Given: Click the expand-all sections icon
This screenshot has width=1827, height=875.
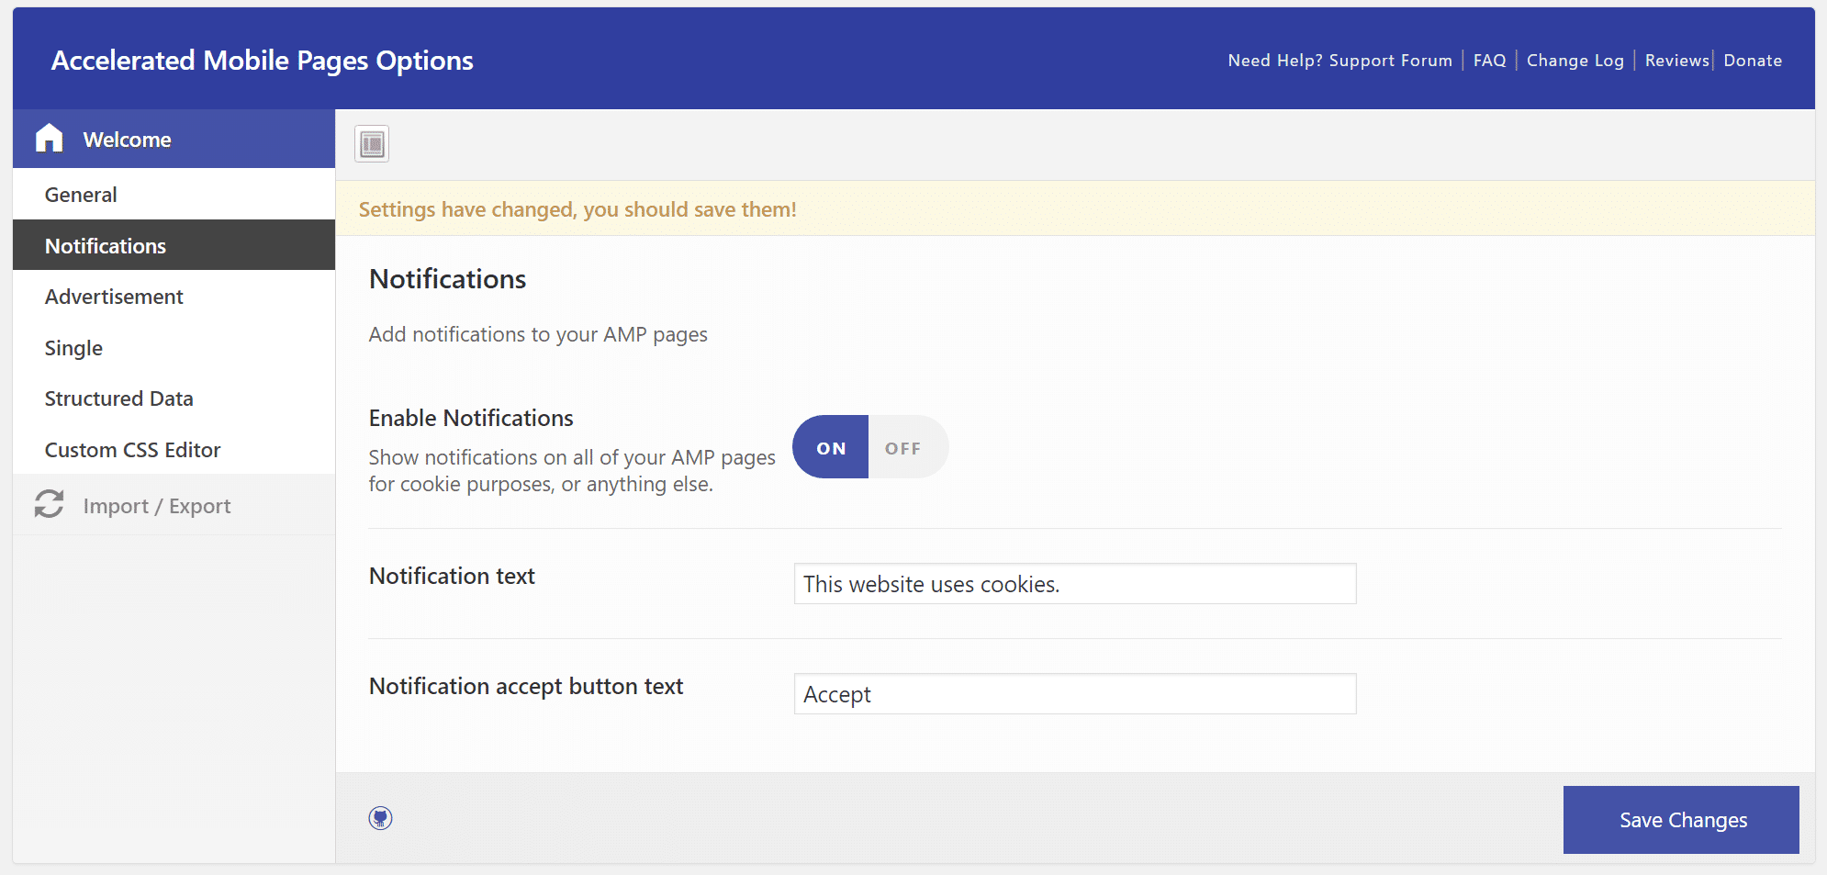Looking at the screenshot, I should tap(372, 144).
